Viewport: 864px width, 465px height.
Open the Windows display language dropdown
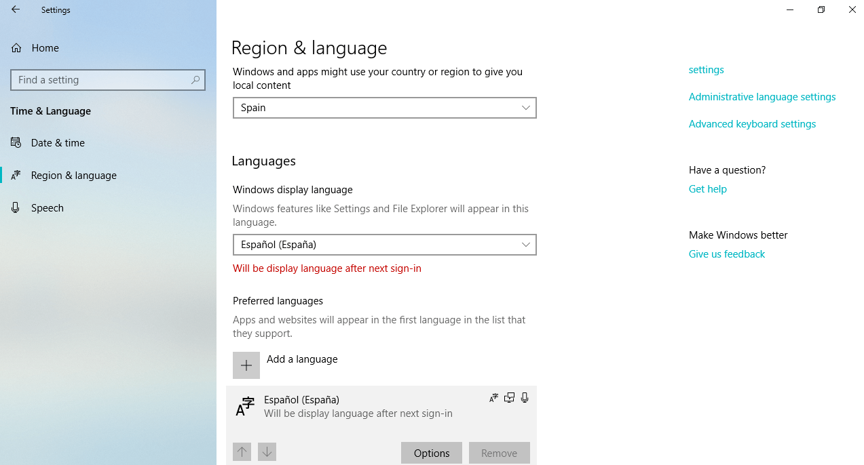(x=385, y=245)
